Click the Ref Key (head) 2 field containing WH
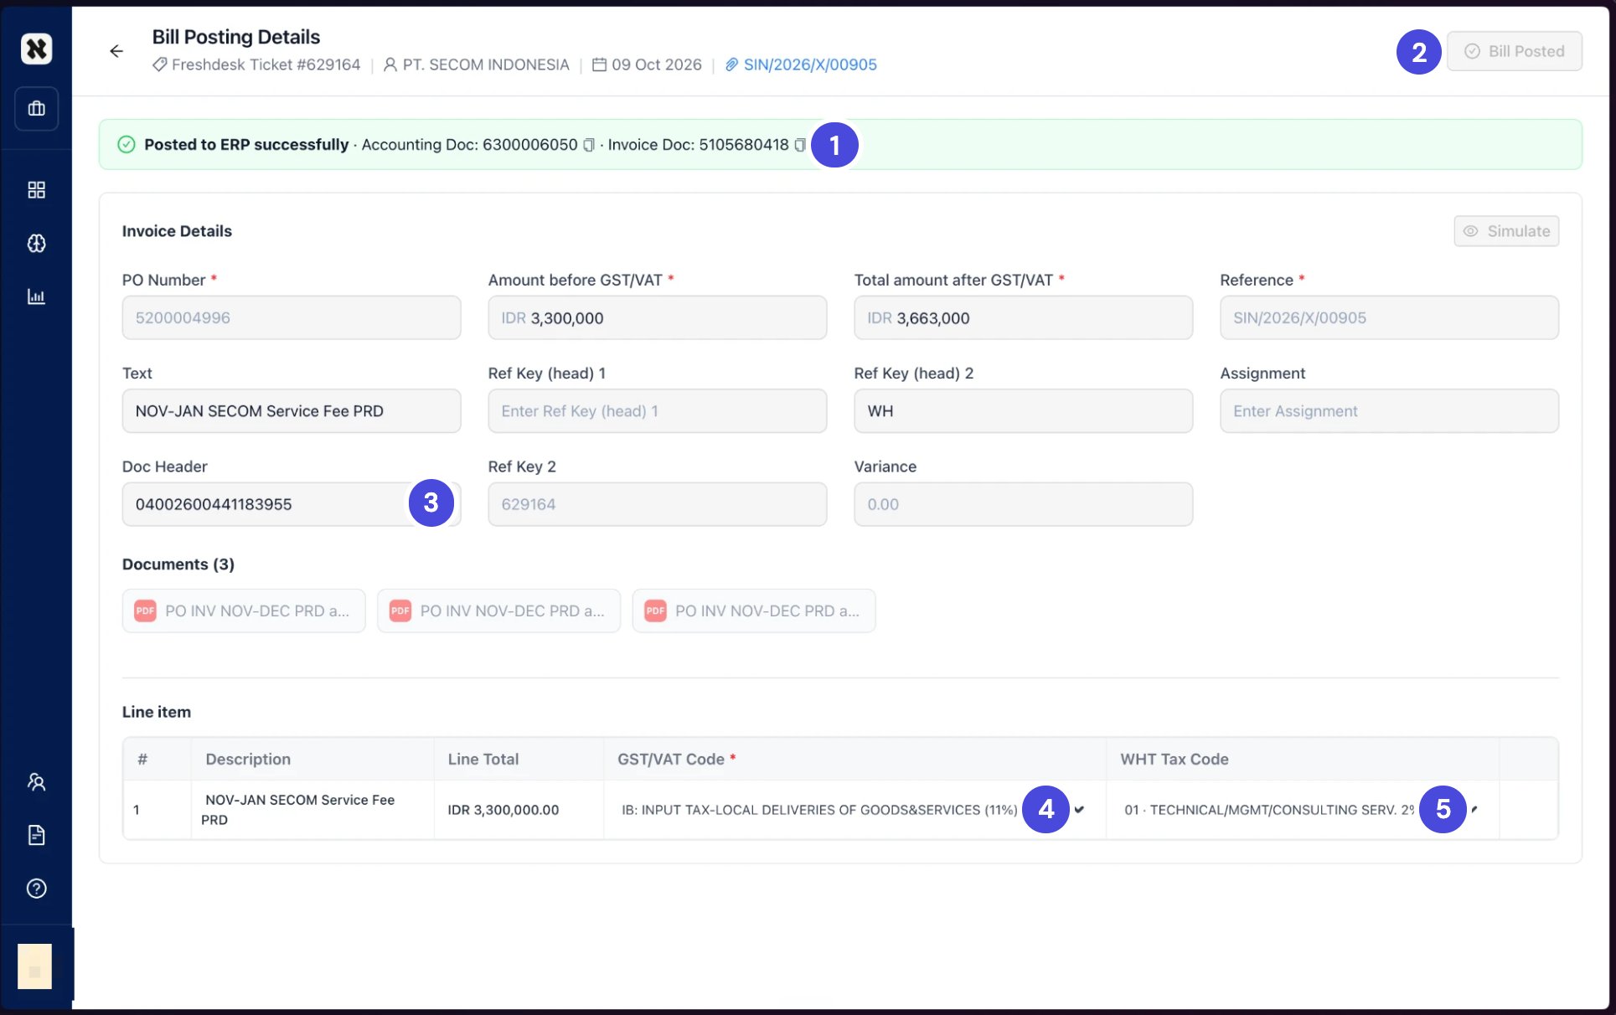Image resolution: width=1616 pixels, height=1015 pixels. pos(1023,411)
